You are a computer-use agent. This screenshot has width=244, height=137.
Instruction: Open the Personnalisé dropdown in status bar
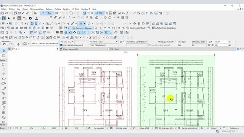click(x=100, y=128)
